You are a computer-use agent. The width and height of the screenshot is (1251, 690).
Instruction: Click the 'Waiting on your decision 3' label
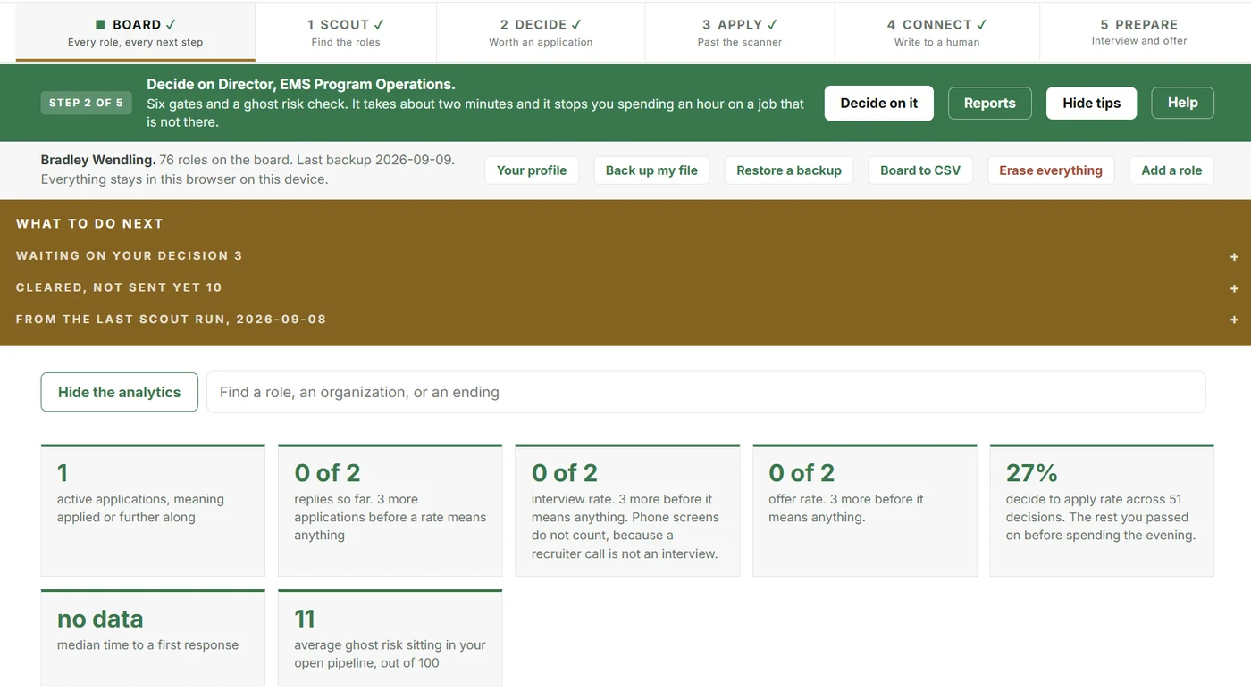click(130, 256)
